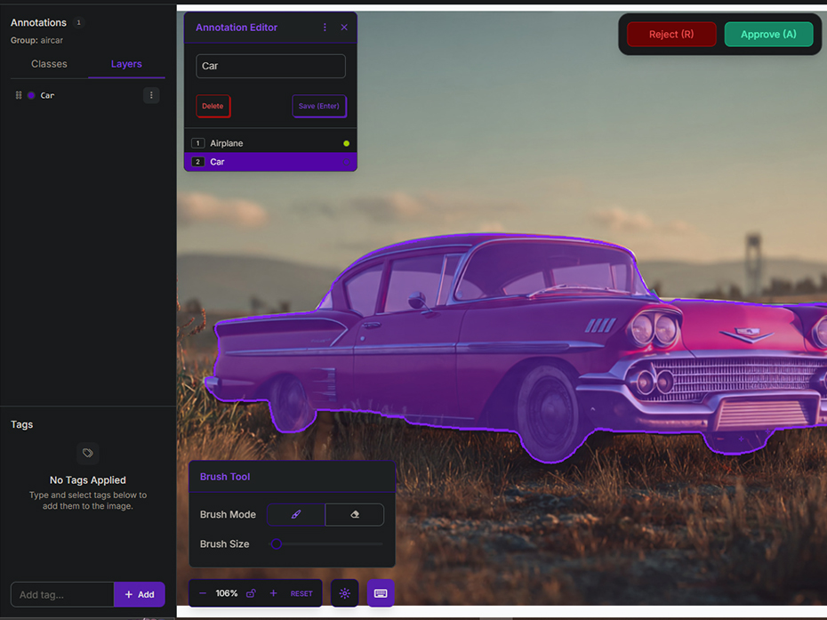Close the Annotation Editor panel
This screenshot has height=620, width=827.
(x=344, y=28)
